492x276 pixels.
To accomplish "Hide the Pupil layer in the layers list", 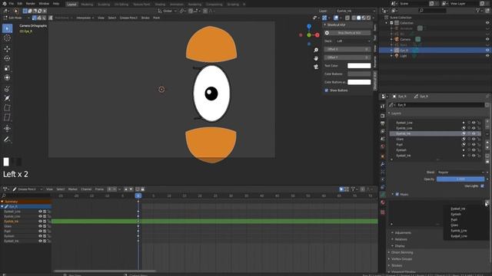I will 474,144.
